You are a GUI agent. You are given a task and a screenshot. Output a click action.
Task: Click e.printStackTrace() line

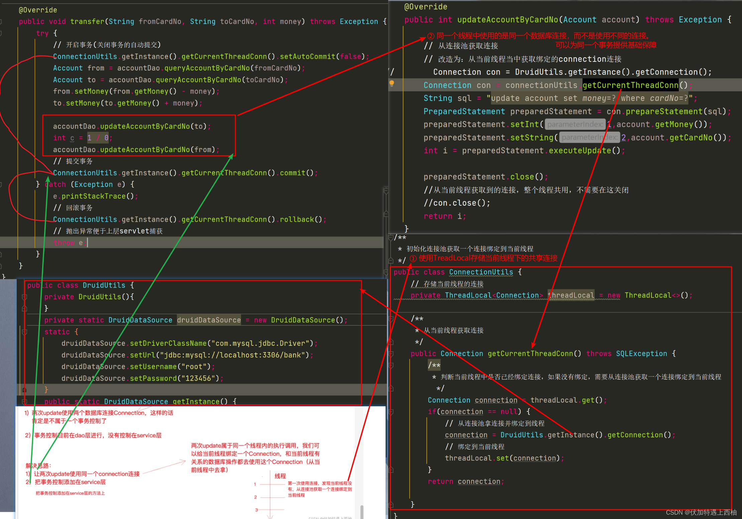pyautogui.click(x=95, y=196)
